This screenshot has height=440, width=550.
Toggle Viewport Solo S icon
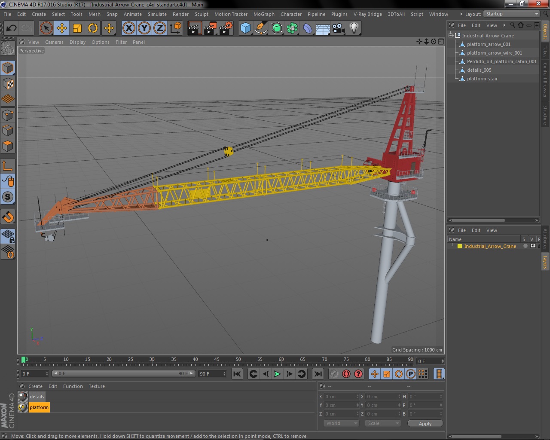click(x=8, y=197)
